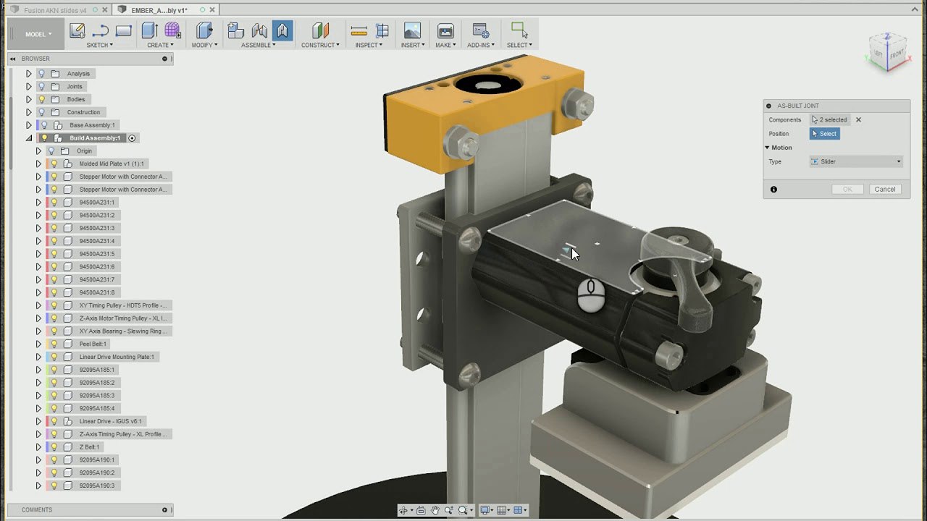Click the Select tool icon
Viewport: 927px width, 521px height.
[x=519, y=30]
